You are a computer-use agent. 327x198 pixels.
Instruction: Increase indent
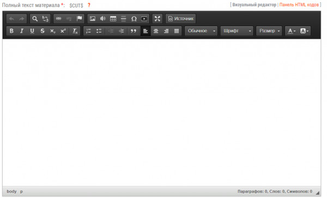[x=121, y=31]
